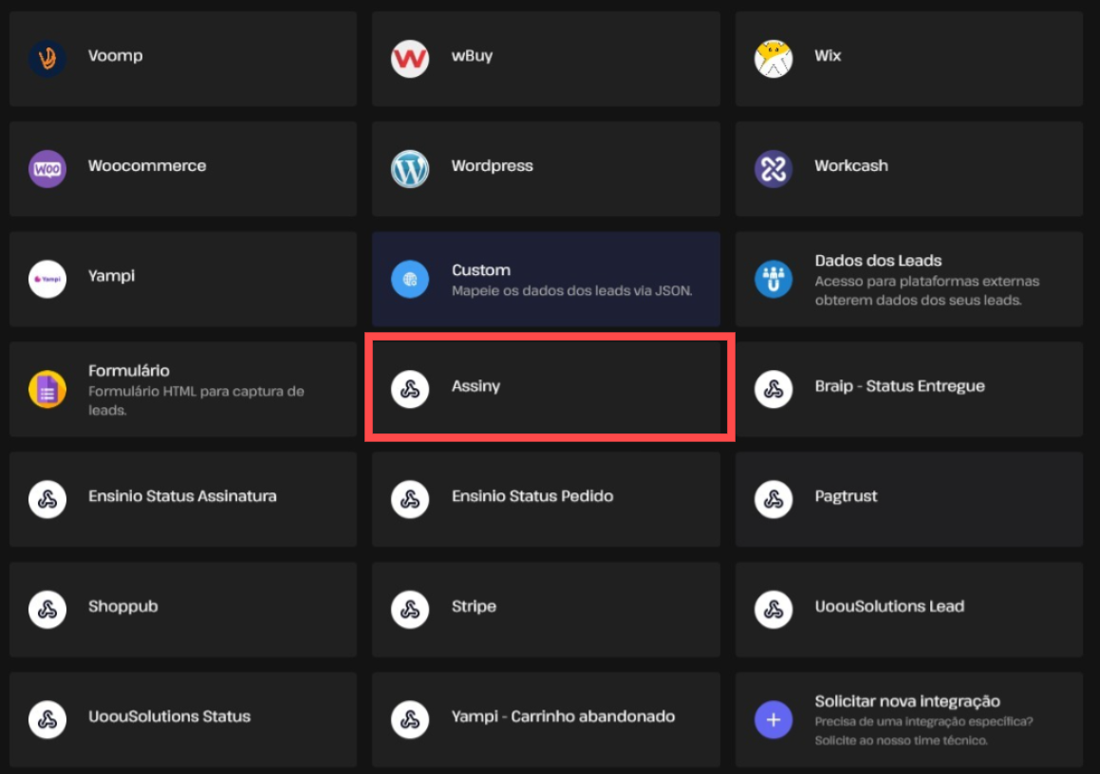1100x774 pixels.
Task: Click the Yampi logo icon
Action: click(47, 278)
